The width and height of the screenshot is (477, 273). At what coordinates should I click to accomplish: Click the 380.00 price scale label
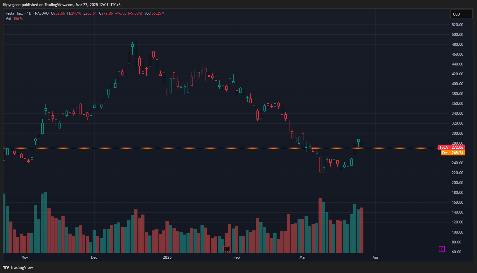click(x=458, y=94)
